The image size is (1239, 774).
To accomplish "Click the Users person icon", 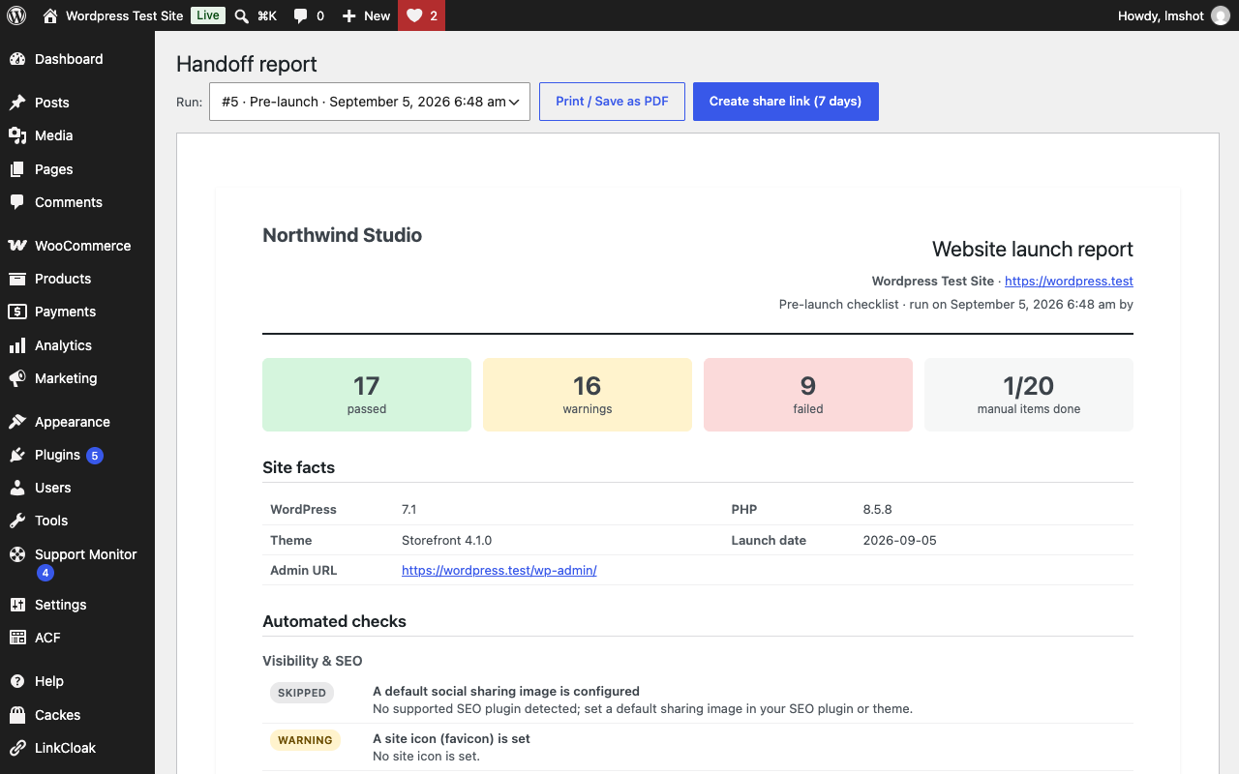I will [17, 488].
